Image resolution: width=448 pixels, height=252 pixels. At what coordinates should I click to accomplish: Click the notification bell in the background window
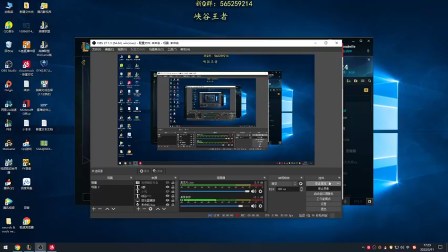click(x=368, y=51)
